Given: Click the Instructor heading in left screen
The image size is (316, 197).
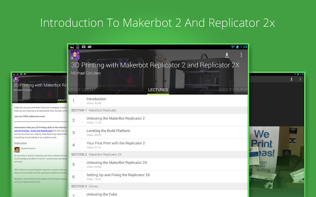Looking at the screenshot, I should 21,143.
